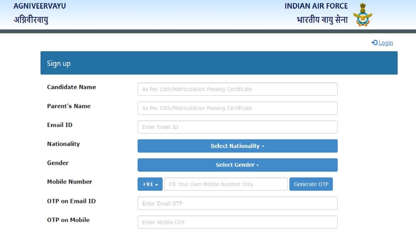Screen dimensions: 416x234
Task: Click the Enter Email ID field
Action: point(237,127)
